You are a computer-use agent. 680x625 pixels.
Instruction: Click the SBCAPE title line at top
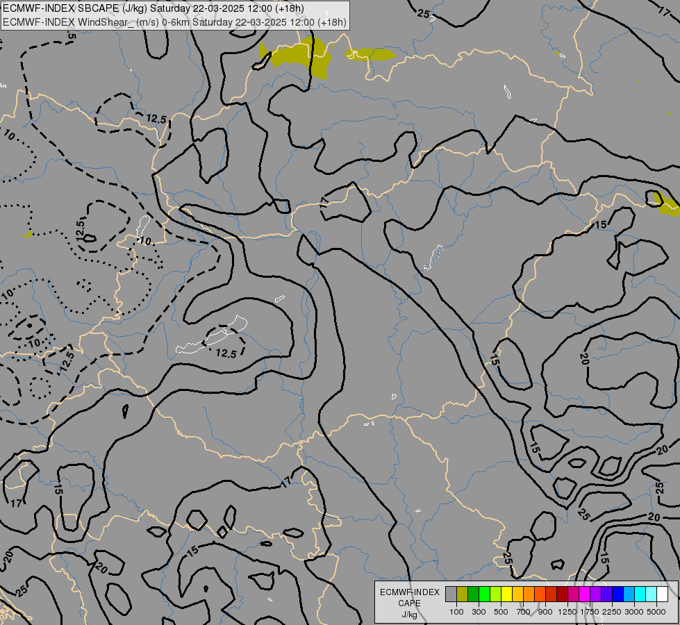click(x=154, y=8)
